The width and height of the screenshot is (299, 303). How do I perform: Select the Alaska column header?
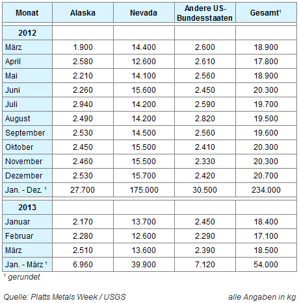coord(83,12)
